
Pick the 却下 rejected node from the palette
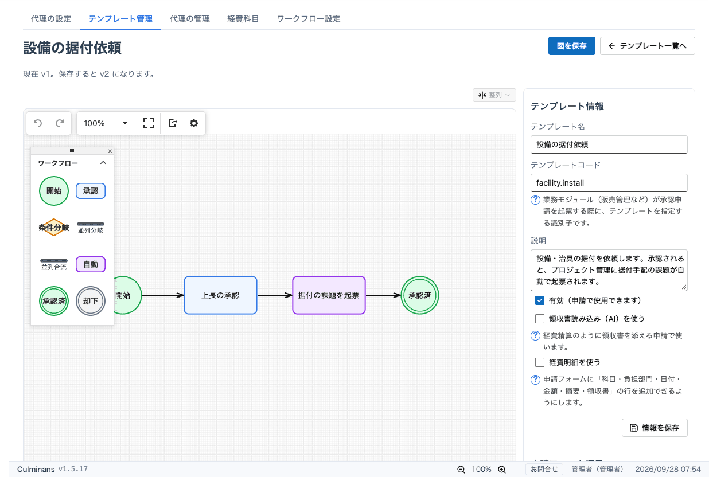pyautogui.click(x=91, y=301)
